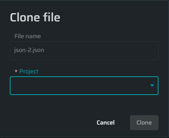Place cursor after json-2.json in File name
169x138 pixels.
pos(44,50)
